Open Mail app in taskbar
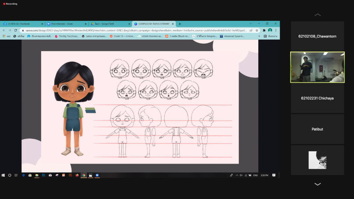Viewport: 354px width, 199px height. [x=50, y=175]
